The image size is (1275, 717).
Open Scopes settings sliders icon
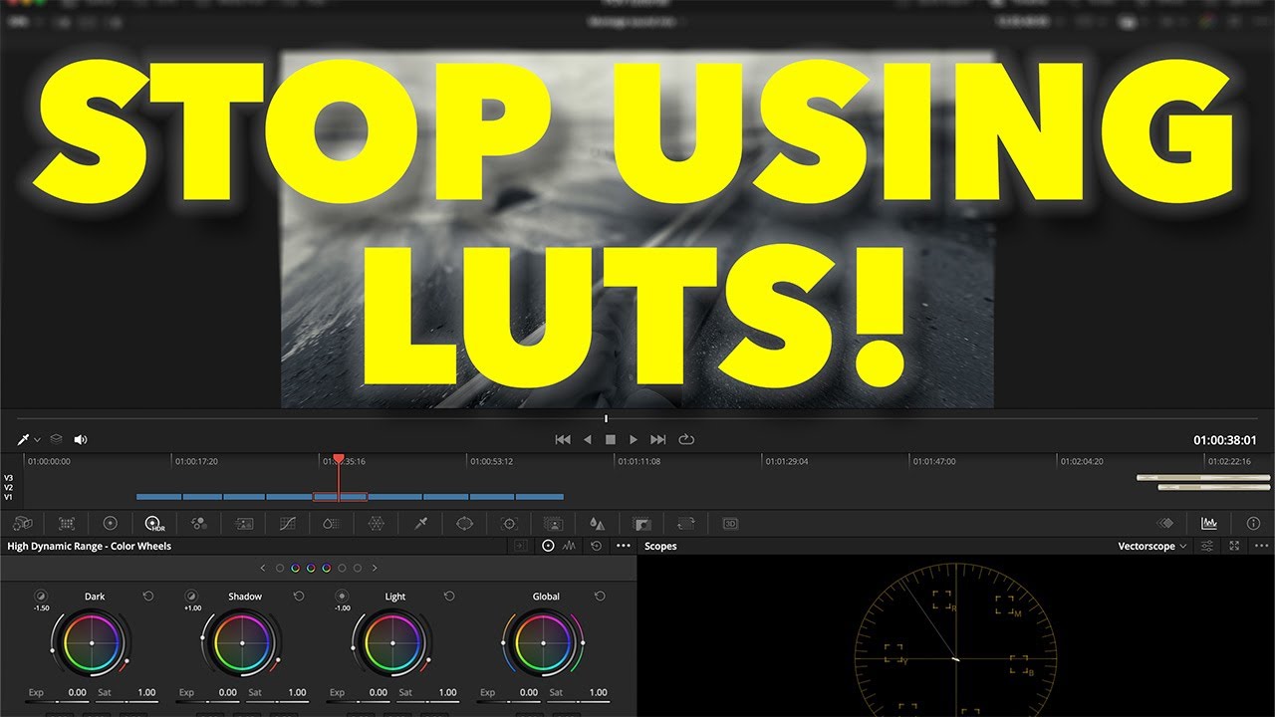[1207, 546]
